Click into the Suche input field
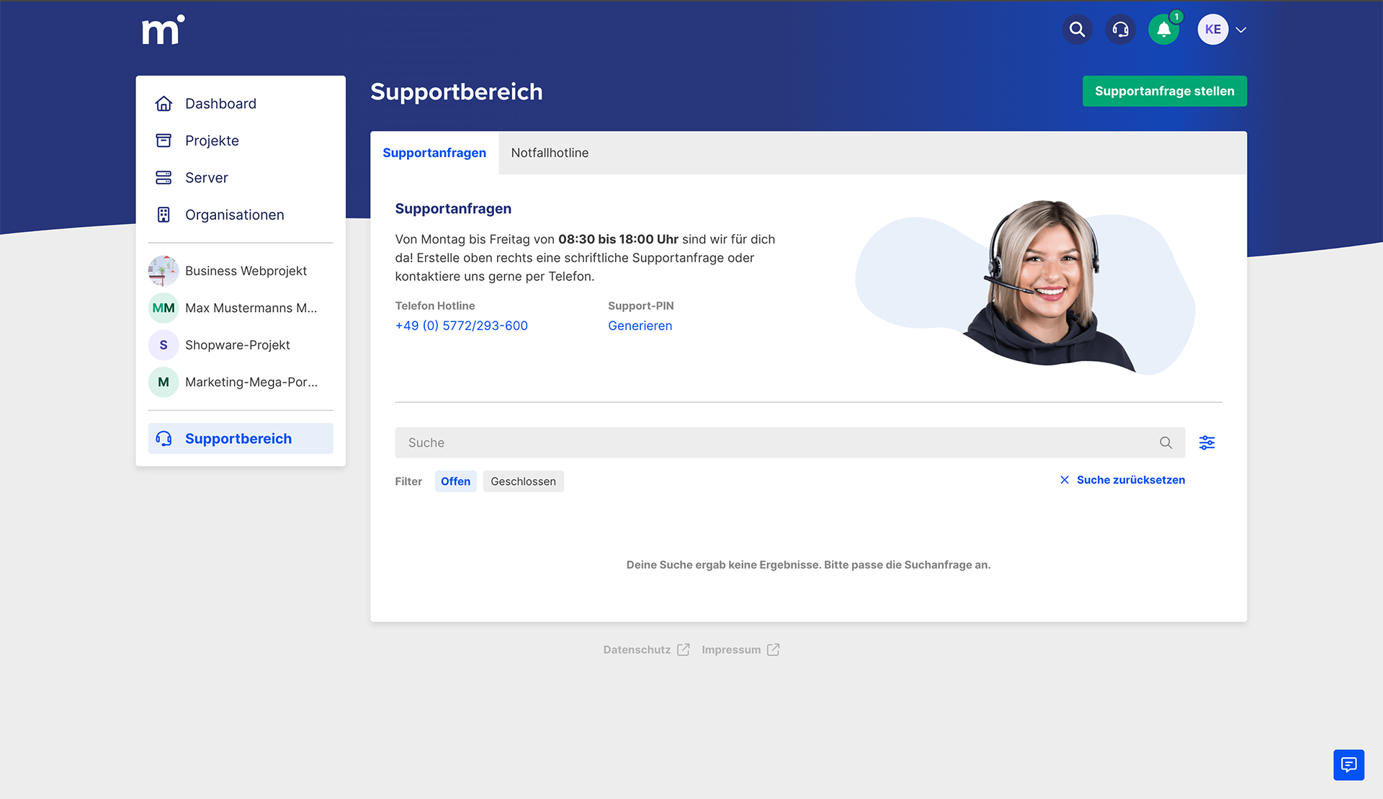 click(x=720, y=442)
